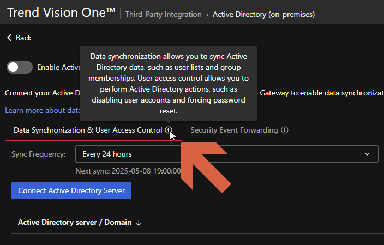
Task: Select the Active Directory (on-premises) breadcrumb
Action: coord(263,15)
